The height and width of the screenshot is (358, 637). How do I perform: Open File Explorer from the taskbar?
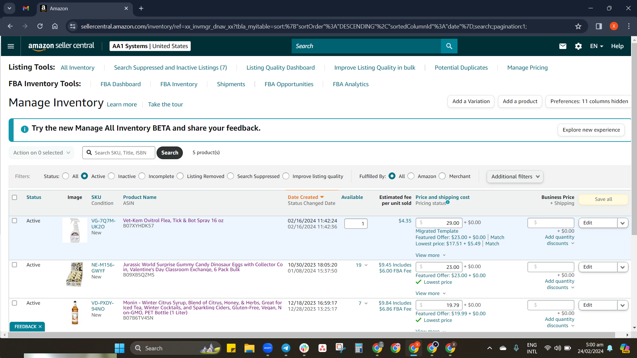pos(249,348)
